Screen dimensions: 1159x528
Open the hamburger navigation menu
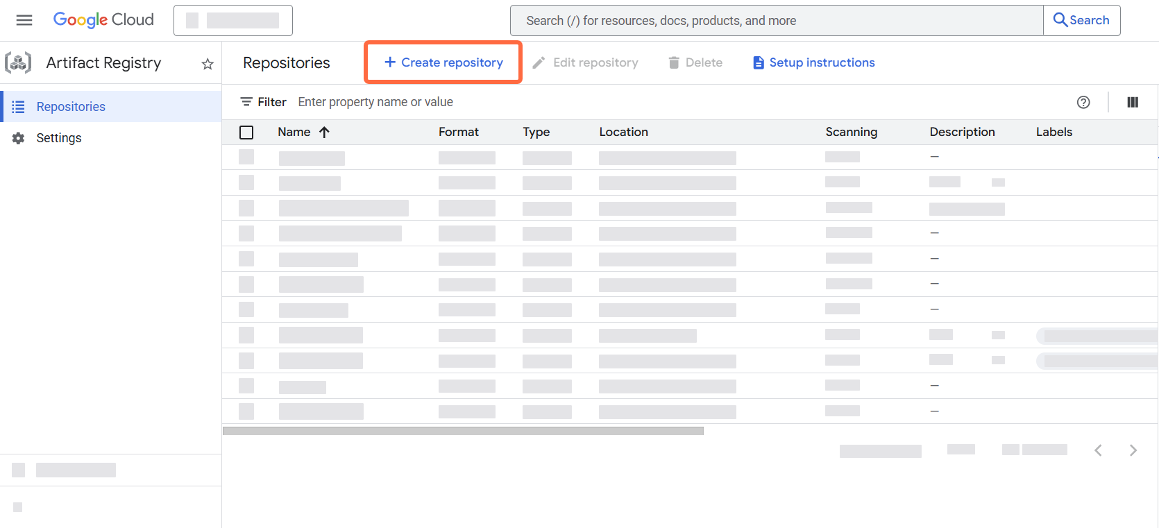tap(24, 20)
